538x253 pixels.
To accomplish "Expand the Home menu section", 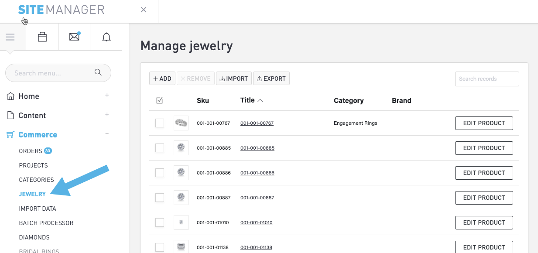I will click(x=107, y=96).
